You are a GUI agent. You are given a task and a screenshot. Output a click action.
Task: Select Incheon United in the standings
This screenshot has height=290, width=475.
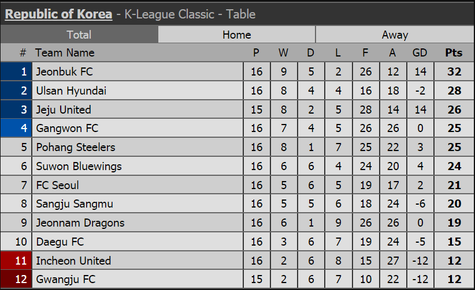tap(73, 261)
